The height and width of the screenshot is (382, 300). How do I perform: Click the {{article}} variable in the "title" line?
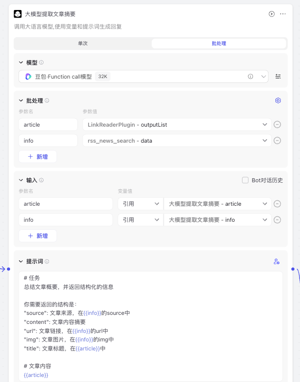point(88,348)
